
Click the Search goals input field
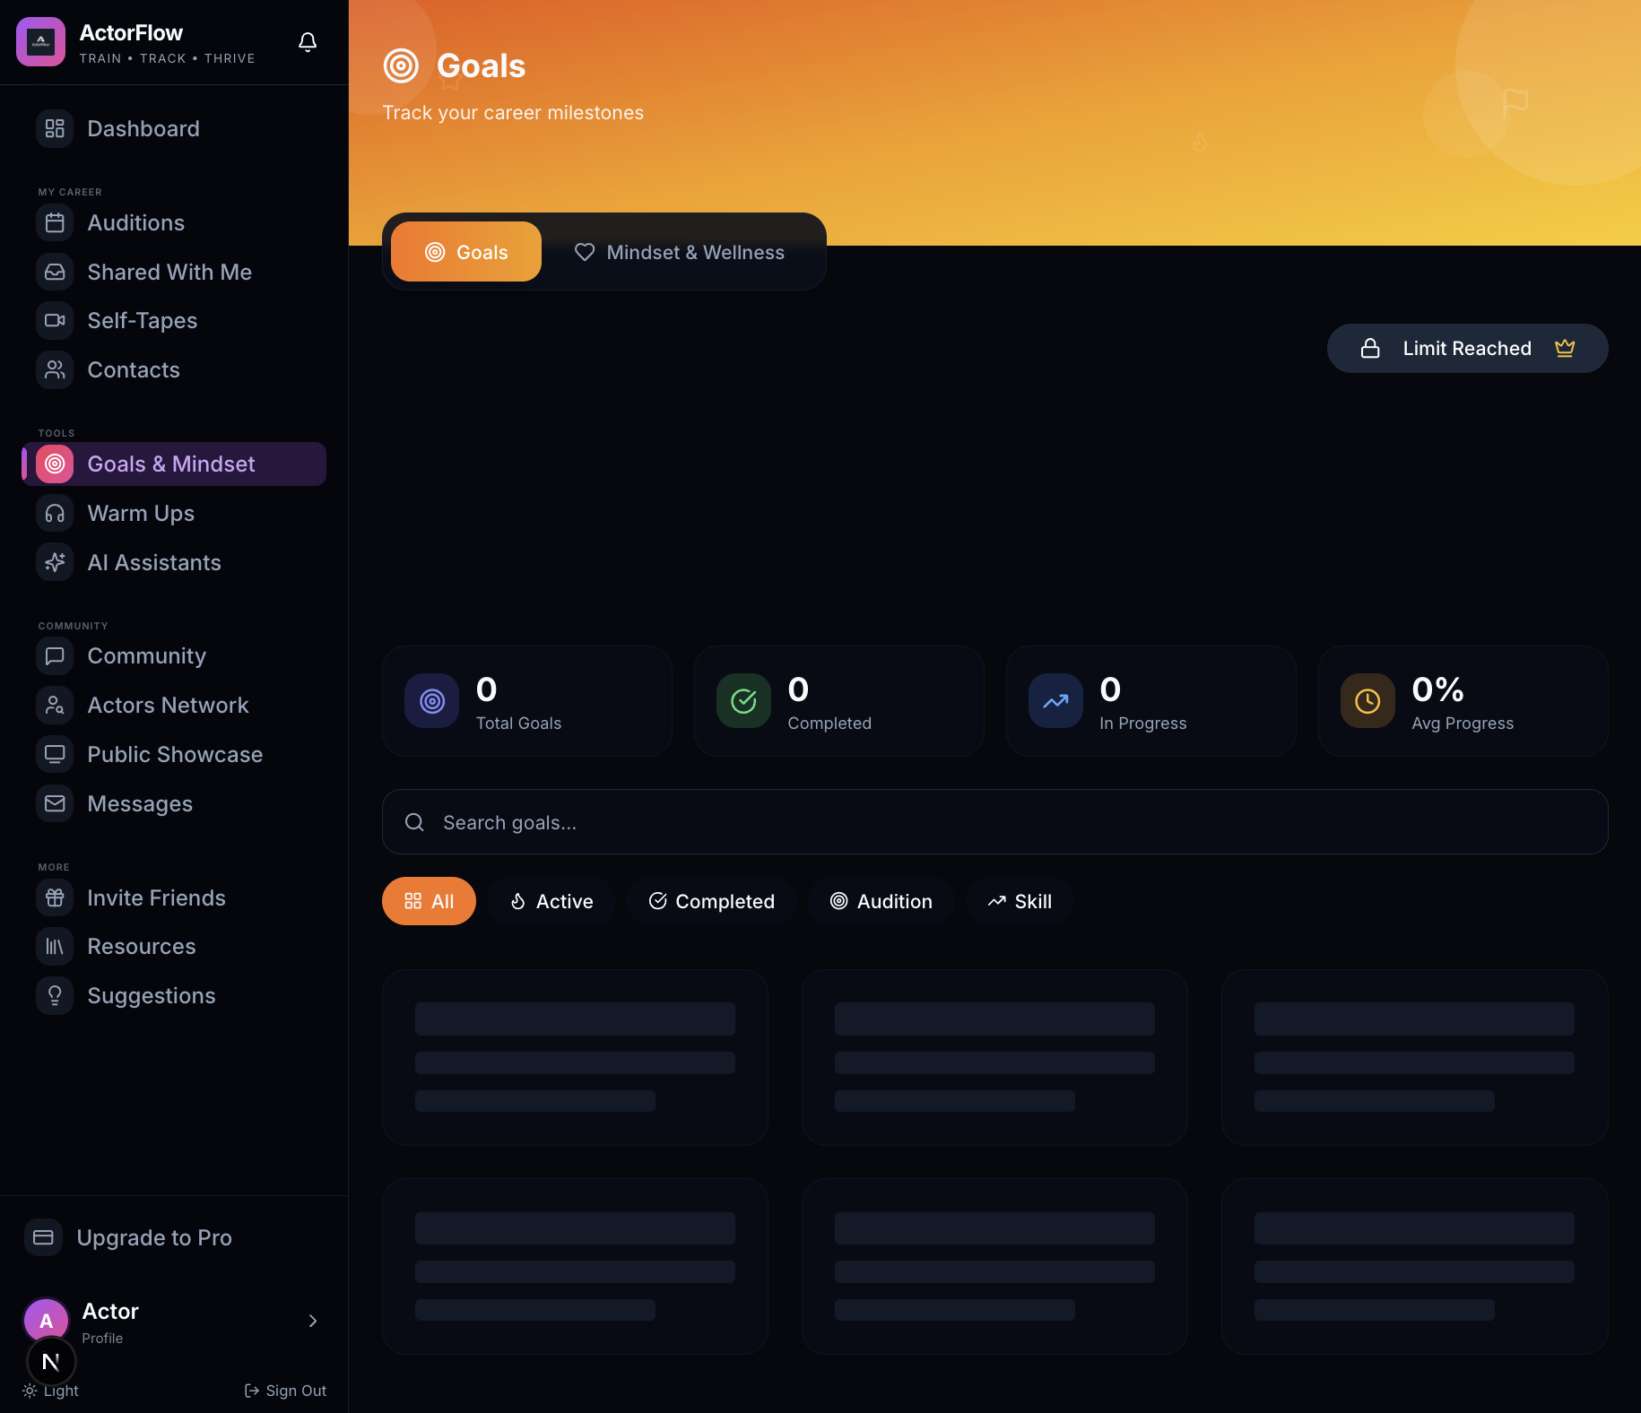click(994, 822)
